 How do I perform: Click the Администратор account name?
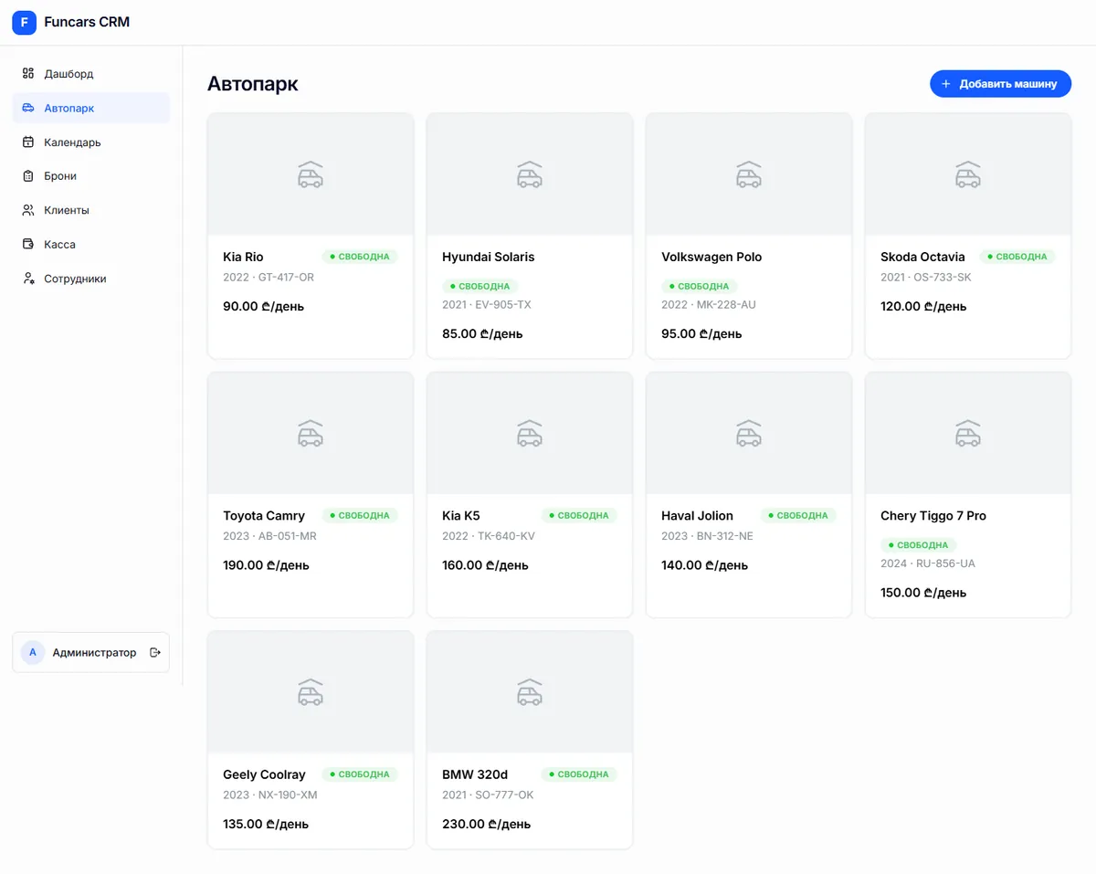click(x=94, y=653)
